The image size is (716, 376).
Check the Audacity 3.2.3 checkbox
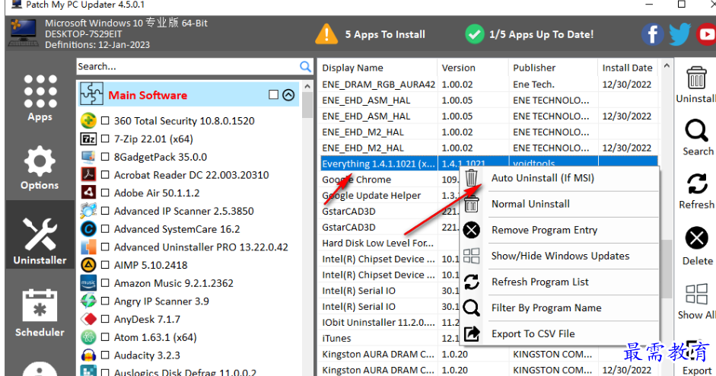(x=105, y=355)
